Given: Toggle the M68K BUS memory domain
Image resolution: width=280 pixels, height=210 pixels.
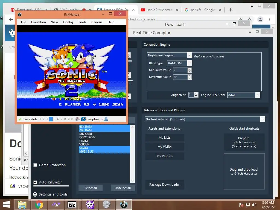Looking at the screenshot, I should tap(104, 151).
